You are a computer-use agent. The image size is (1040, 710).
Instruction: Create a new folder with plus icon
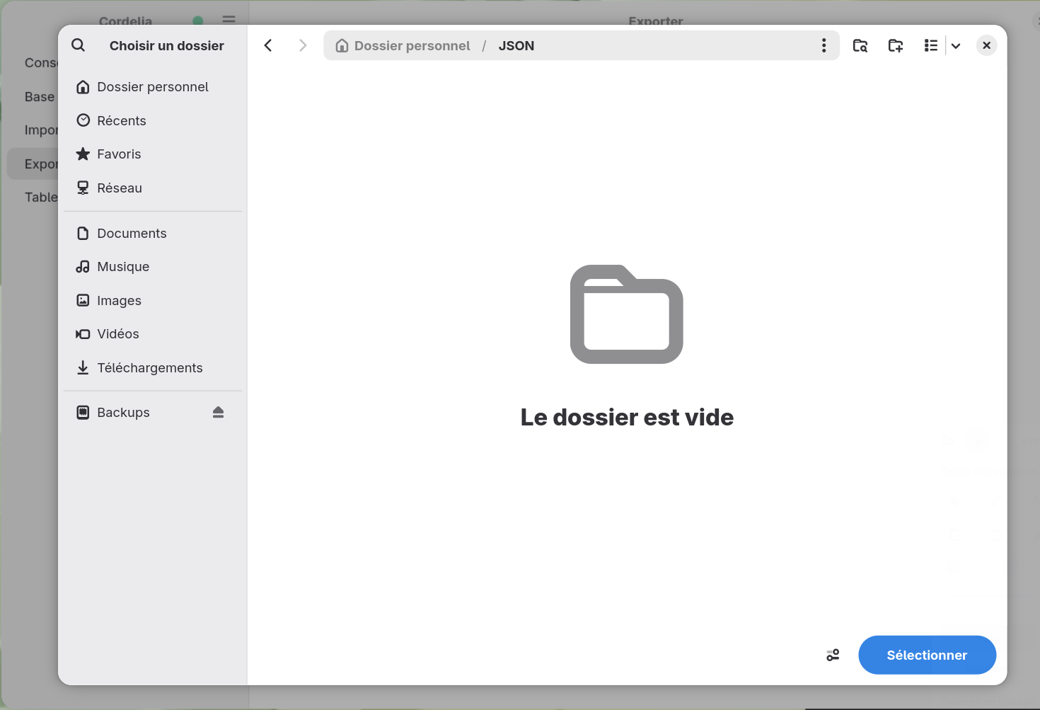pyautogui.click(x=896, y=45)
